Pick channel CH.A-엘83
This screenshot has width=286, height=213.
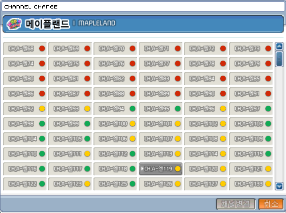[x=160, y=79]
